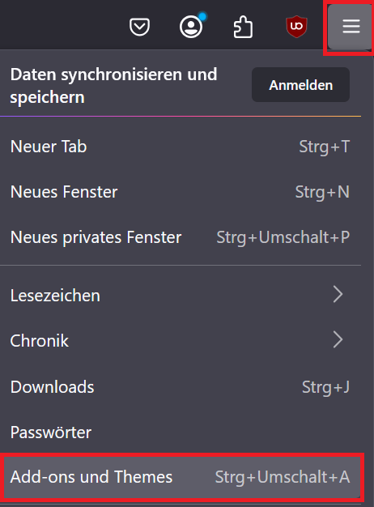Open the Firefox account avatar icon
Viewport: 374px width, 507px height.
(x=191, y=27)
